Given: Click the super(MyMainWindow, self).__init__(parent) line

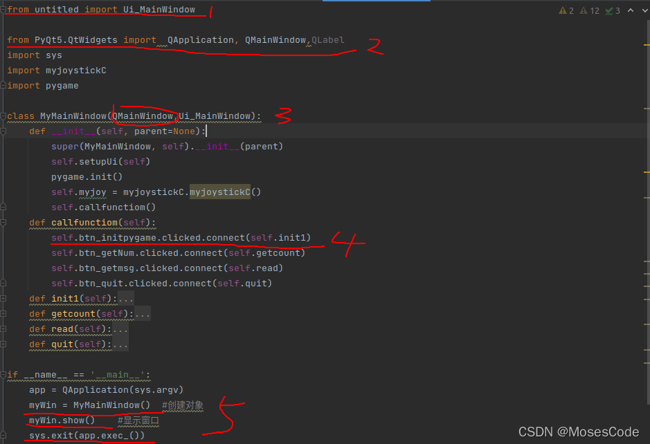Looking at the screenshot, I should (x=167, y=147).
